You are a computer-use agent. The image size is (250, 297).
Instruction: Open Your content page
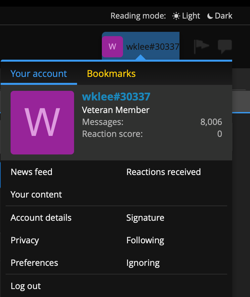coord(36,194)
